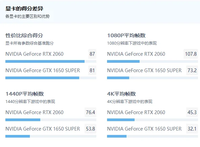Select GTX 1650 SUPER label under 1440P平均帧数
This screenshot has height=147, width=200.
(43, 129)
